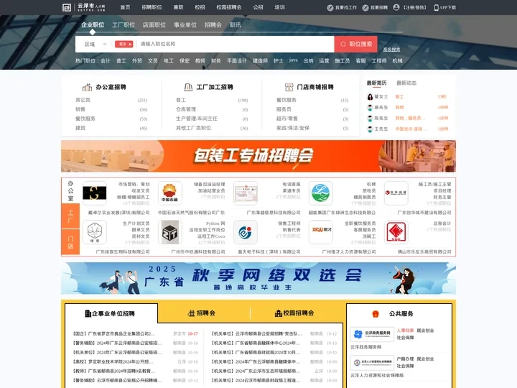Click the 我要招聘 check icon
Screen dimensions: 517x388
point(365,8)
